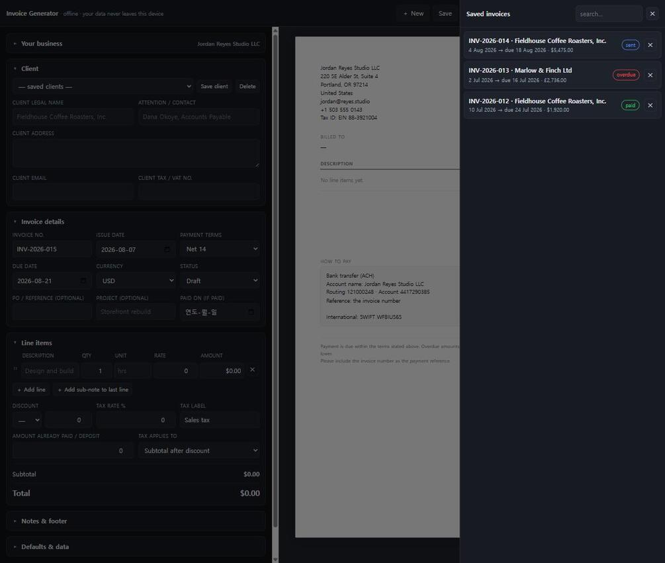
Task: Click the Save client button
Action: [x=214, y=87]
